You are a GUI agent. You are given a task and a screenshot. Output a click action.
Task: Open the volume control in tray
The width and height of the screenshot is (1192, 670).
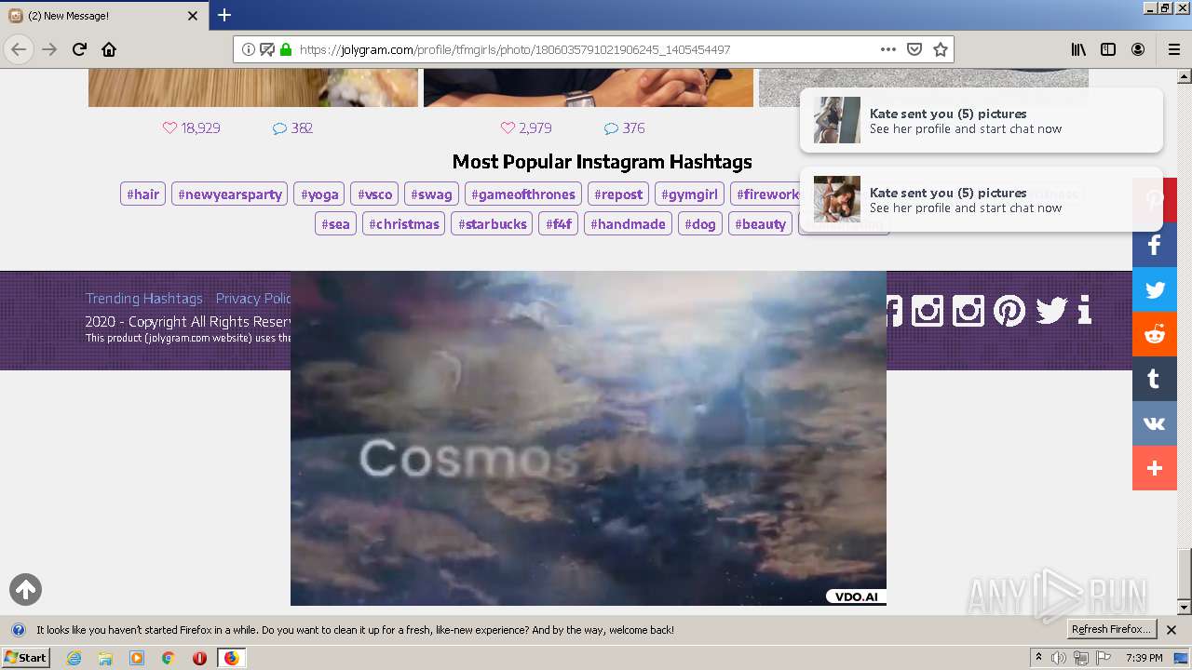1058,658
